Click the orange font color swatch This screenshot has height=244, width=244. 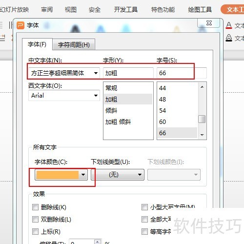[x=58, y=175]
